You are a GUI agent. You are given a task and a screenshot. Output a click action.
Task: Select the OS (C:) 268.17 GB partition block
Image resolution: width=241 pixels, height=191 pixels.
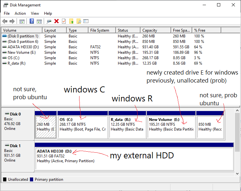click(x=83, y=127)
